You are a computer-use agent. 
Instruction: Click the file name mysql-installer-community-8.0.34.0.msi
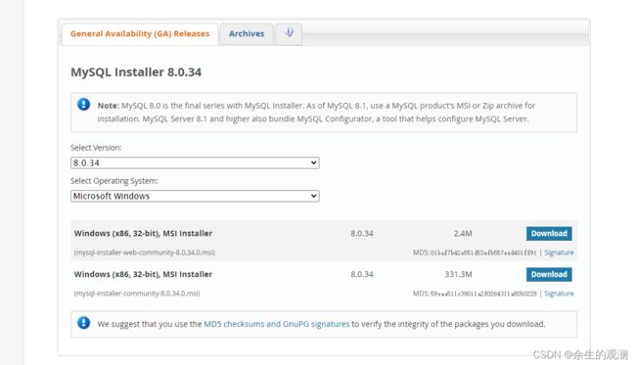137,294
